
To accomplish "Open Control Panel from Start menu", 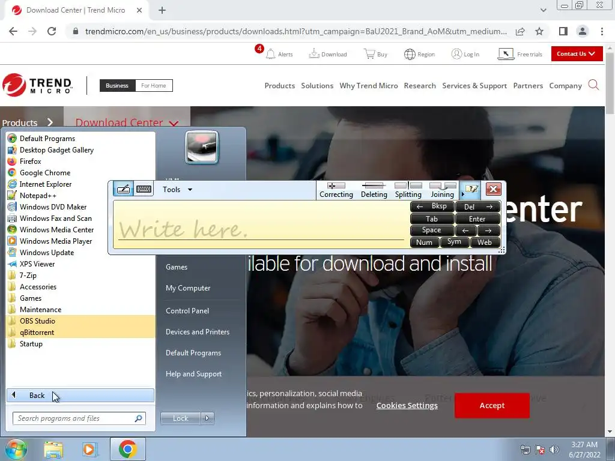I will click(x=187, y=310).
